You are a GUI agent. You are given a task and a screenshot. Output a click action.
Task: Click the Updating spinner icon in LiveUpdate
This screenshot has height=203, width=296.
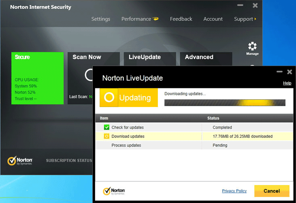[x=109, y=97]
